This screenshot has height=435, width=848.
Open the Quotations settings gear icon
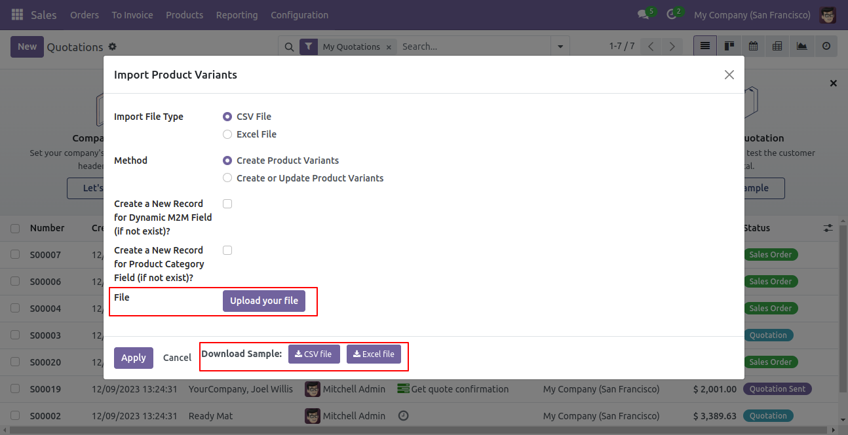tap(113, 47)
